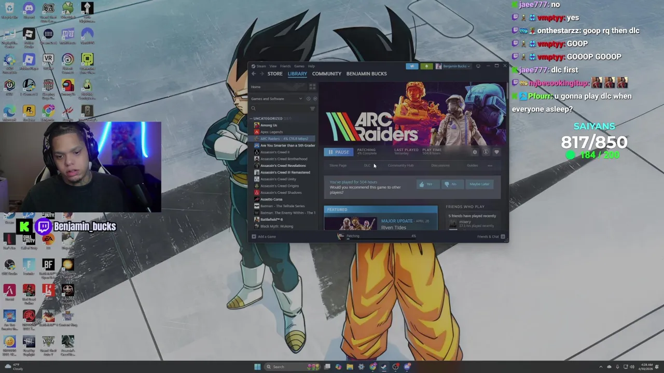The width and height of the screenshot is (664, 373).
Task: Open Steam icon in the taskbar
Action: click(x=384, y=367)
